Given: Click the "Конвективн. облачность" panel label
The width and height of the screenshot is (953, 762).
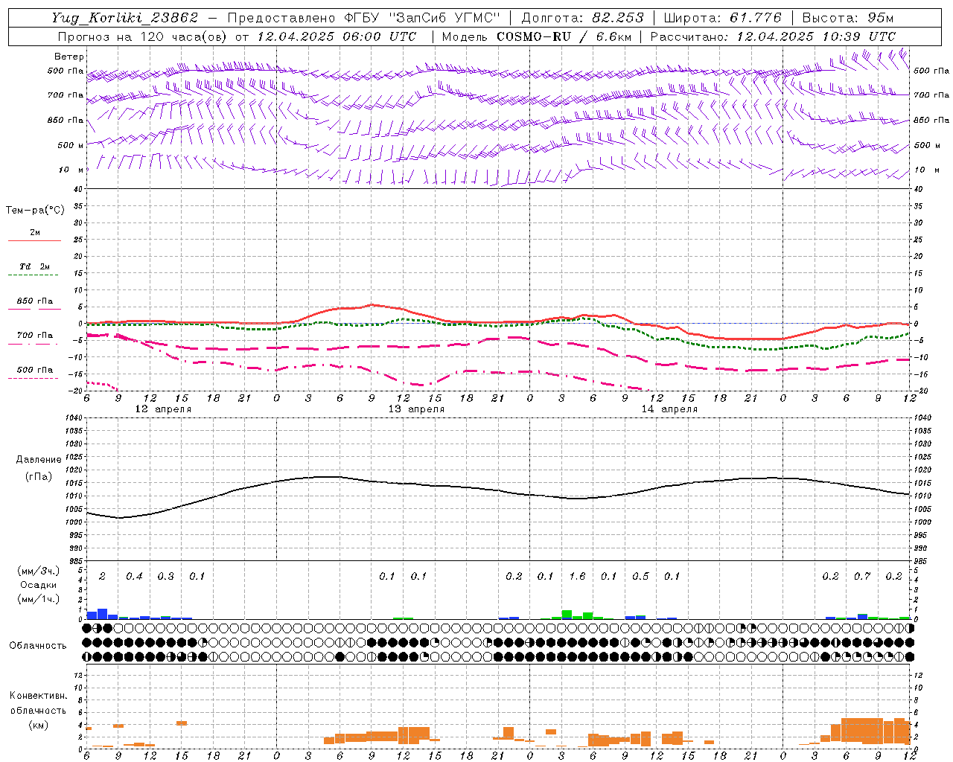Looking at the screenshot, I should point(38,703).
